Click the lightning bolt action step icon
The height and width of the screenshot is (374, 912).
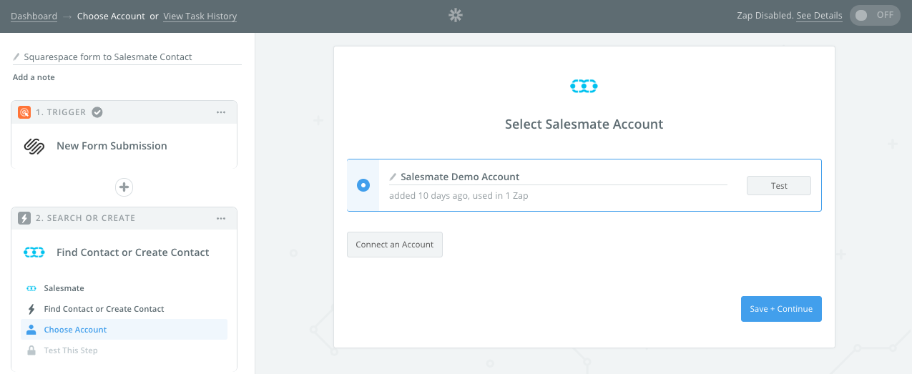pyautogui.click(x=24, y=218)
